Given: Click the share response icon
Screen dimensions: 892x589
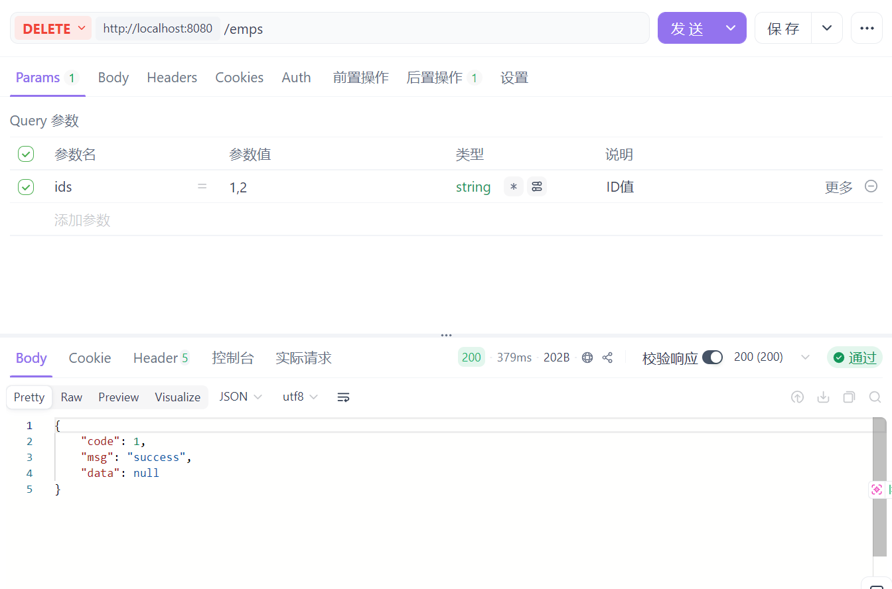Looking at the screenshot, I should 607,358.
